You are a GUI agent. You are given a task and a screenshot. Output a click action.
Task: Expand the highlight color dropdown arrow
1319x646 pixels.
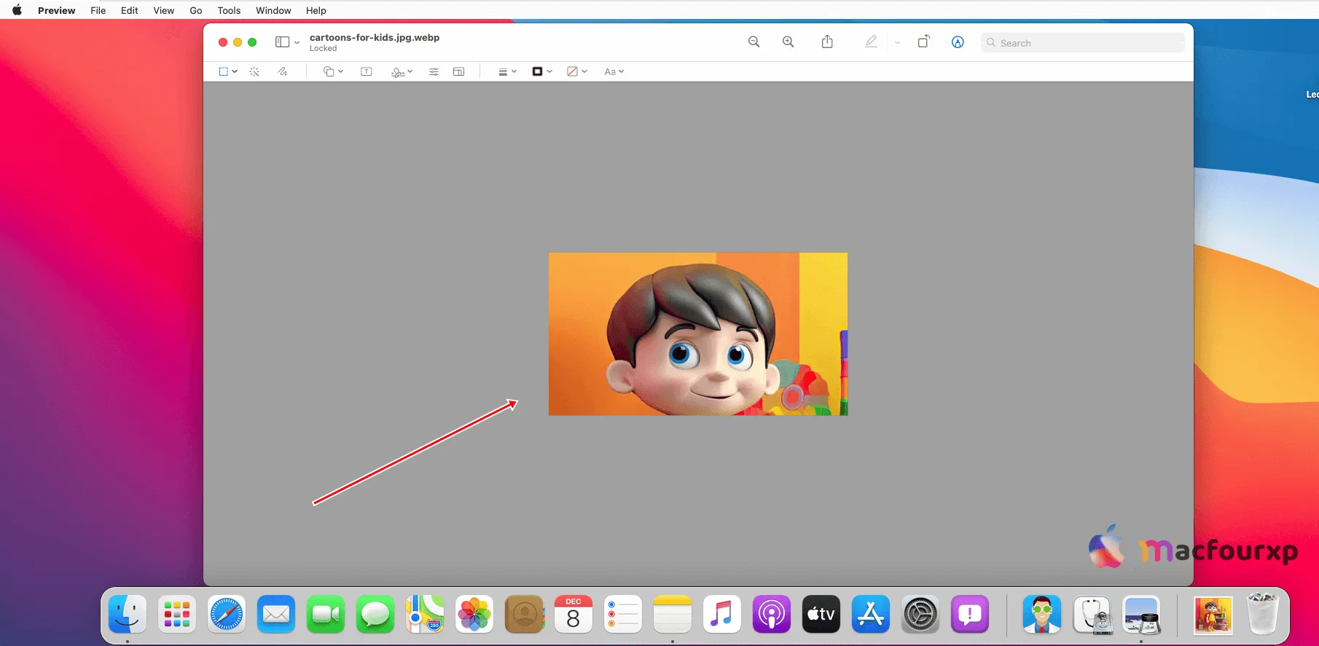click(897, 43)
